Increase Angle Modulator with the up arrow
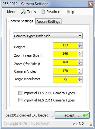Viewport: 95px width, 129px height. click(80, 78)
